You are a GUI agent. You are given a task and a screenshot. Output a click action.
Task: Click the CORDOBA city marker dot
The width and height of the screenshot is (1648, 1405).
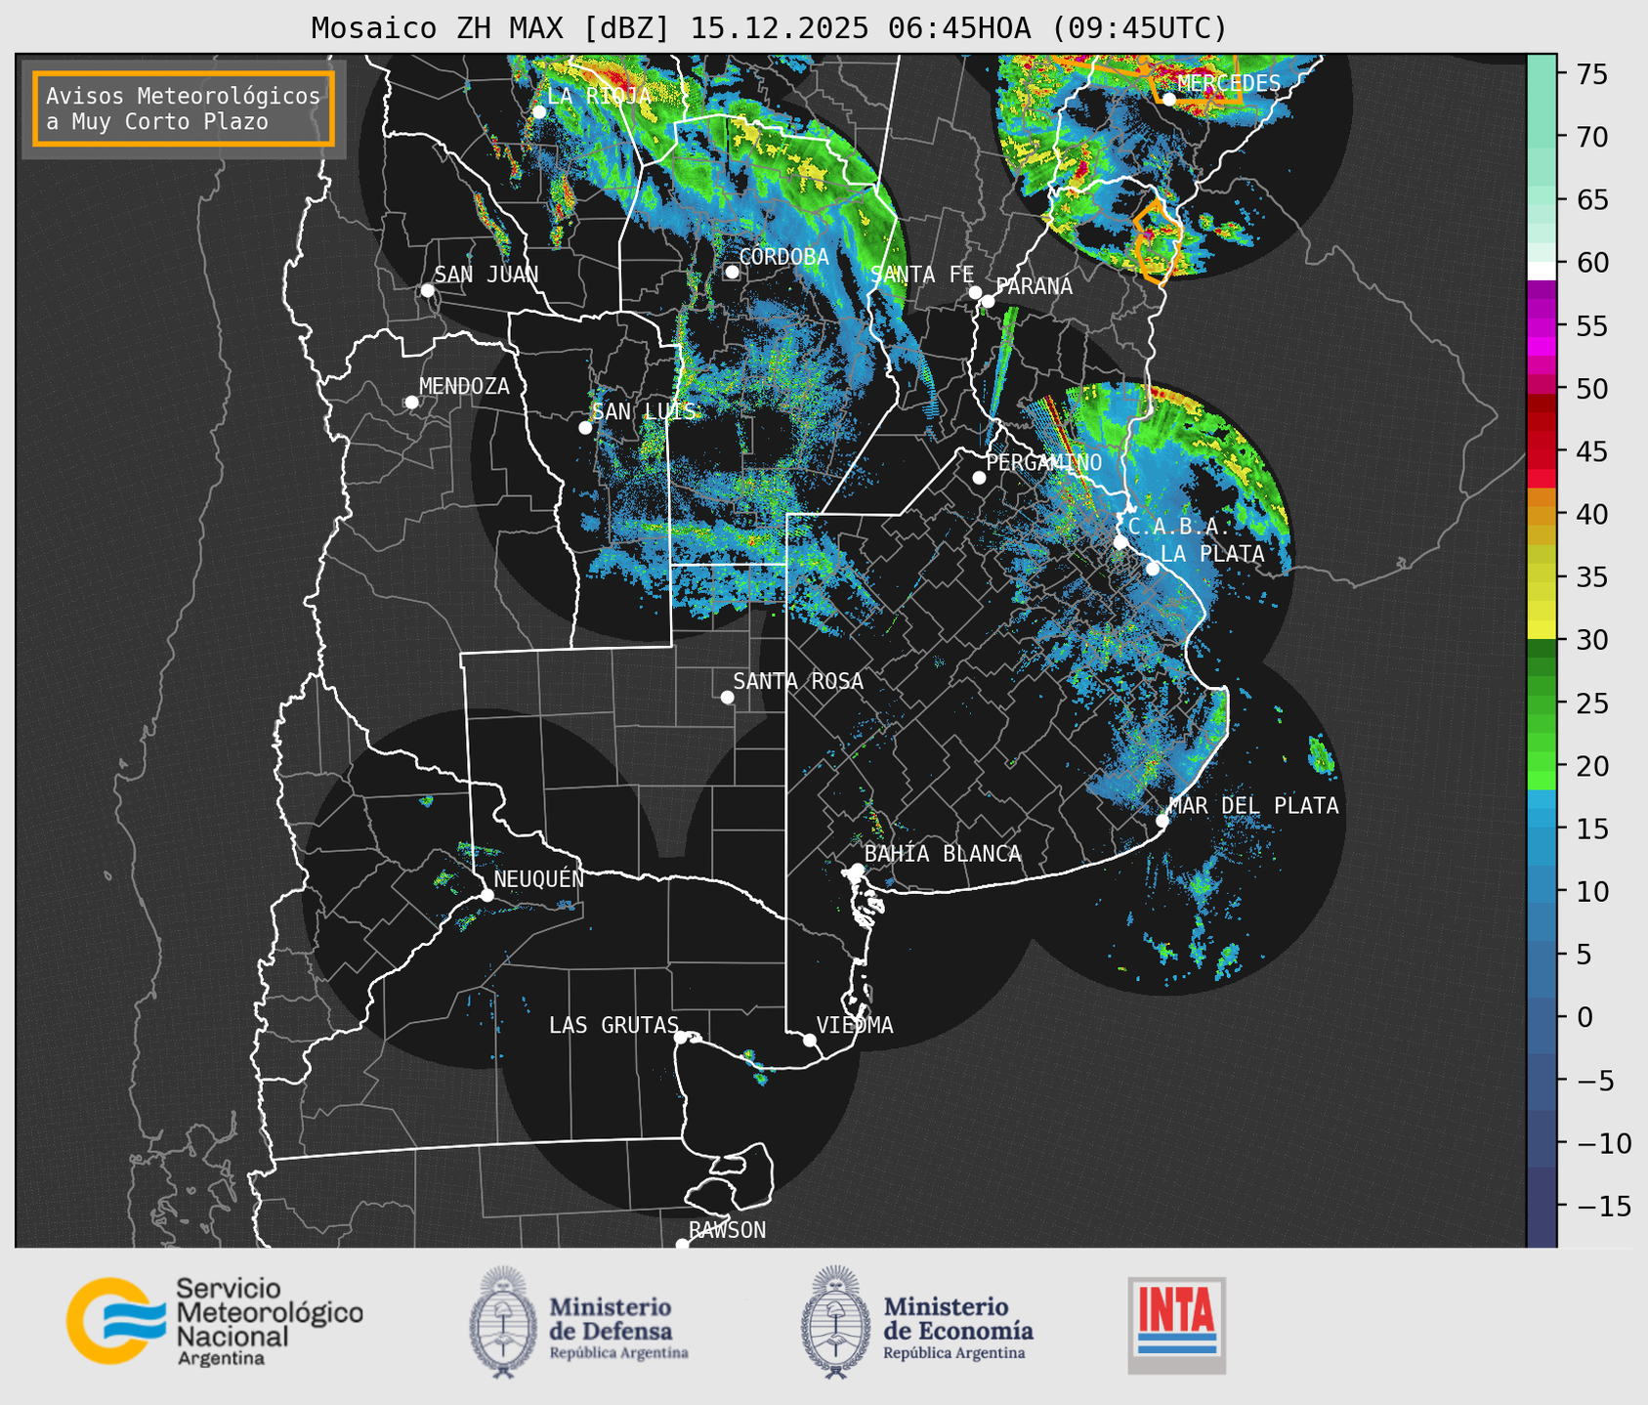coord(732,272)
